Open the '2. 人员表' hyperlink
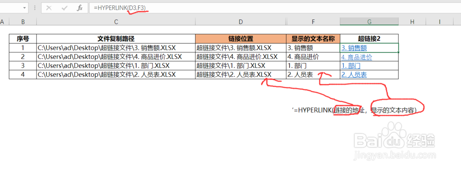 (354, 75)
